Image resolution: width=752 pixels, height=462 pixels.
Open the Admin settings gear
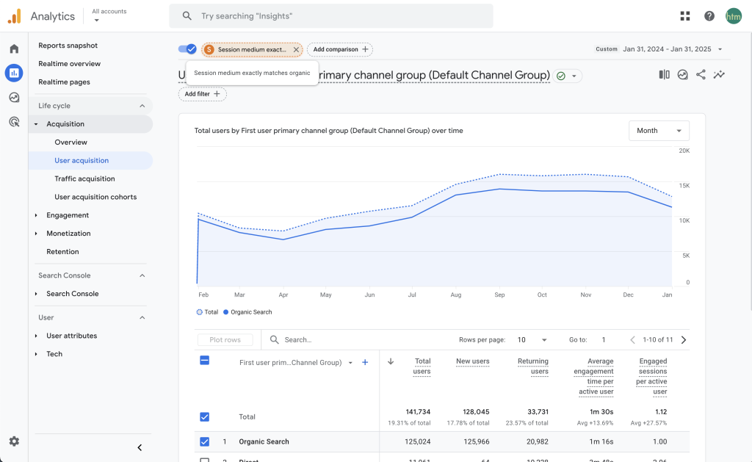(x=14, y=441)
